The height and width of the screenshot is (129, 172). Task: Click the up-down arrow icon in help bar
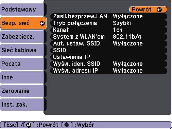pos(67,125)
